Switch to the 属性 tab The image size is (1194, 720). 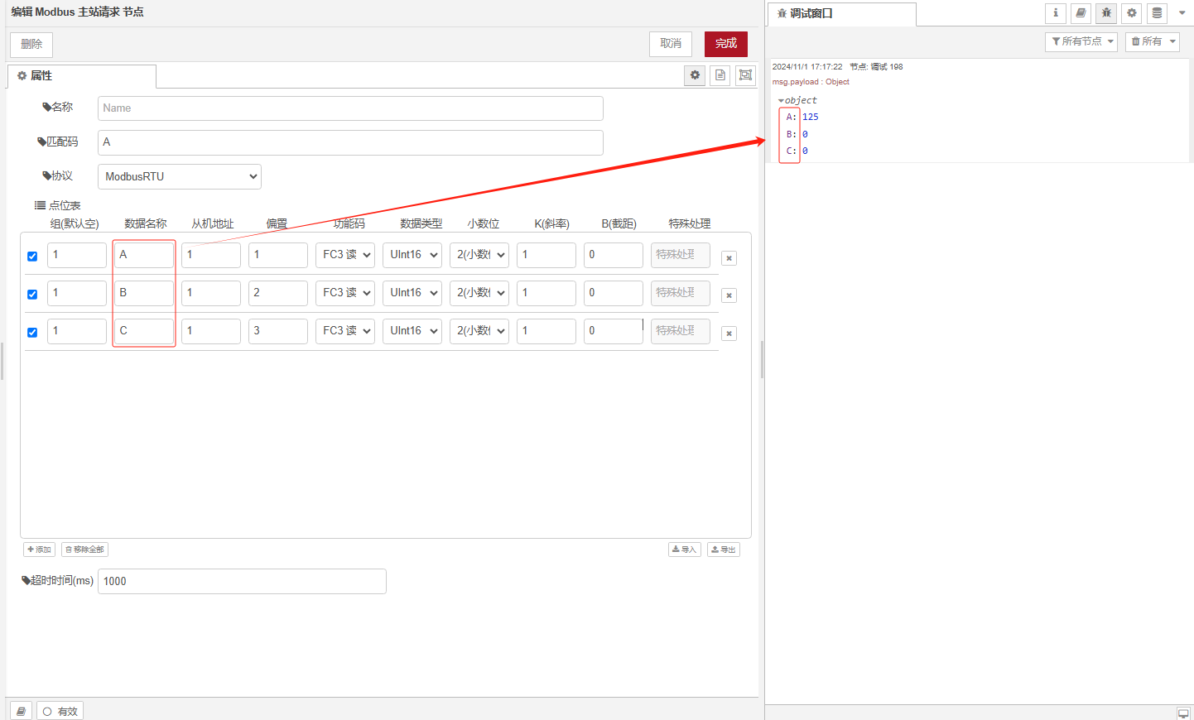pos(81,76)
